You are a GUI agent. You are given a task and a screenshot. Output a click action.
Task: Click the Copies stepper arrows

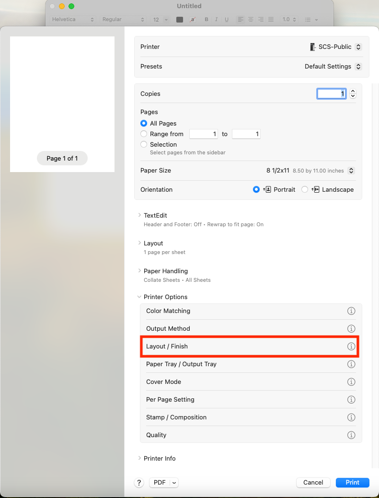(353, 93)
